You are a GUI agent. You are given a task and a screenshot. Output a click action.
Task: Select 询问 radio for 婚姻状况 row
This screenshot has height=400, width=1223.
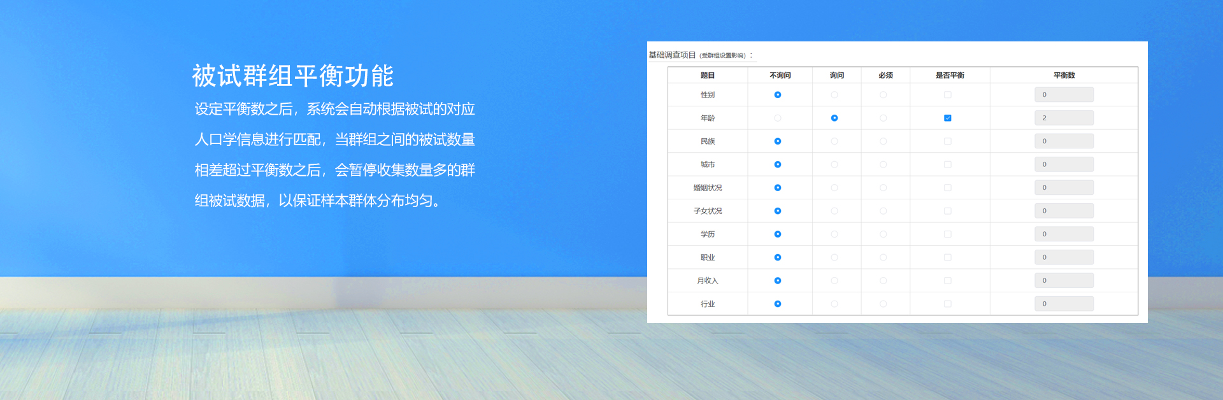834,188
